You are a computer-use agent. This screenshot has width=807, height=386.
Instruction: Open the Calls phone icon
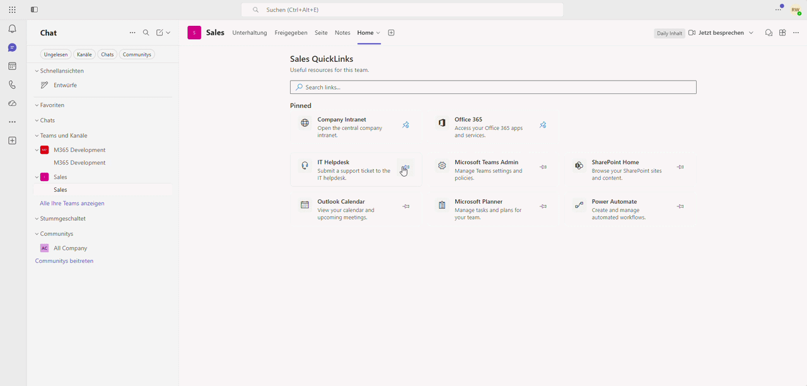(x=12, y=85)
